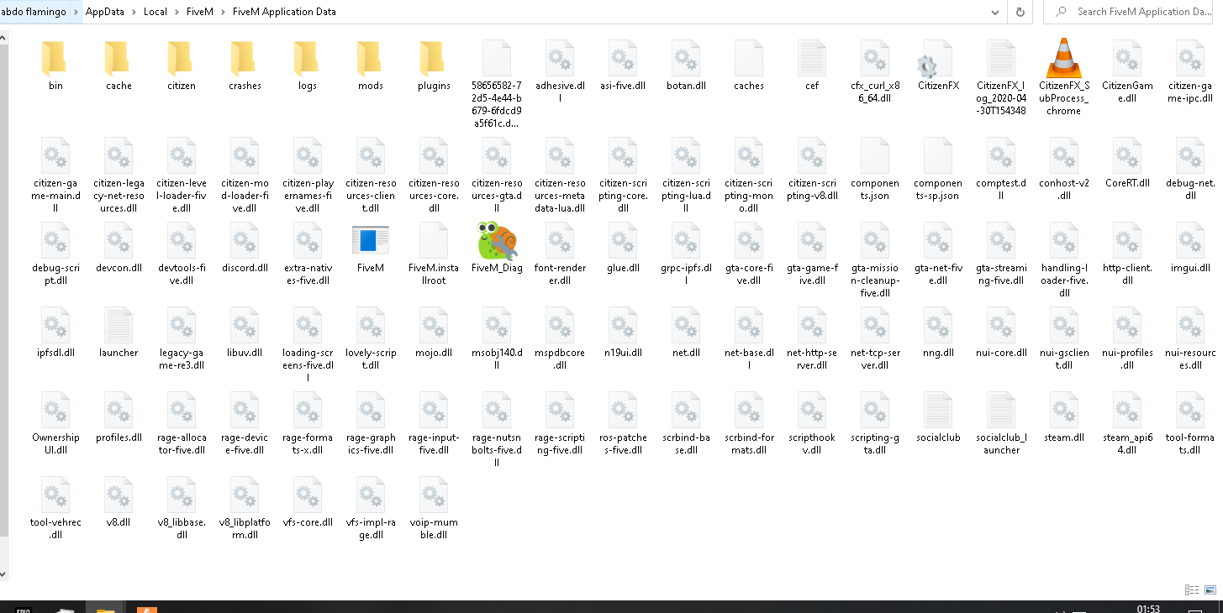Navigate to AppData in breadcrumb

pyautogui.click(x=105, y=12)
